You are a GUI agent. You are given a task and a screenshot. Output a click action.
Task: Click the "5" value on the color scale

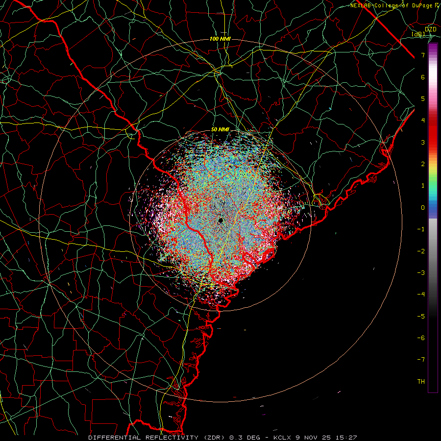(x=423, y=98)
